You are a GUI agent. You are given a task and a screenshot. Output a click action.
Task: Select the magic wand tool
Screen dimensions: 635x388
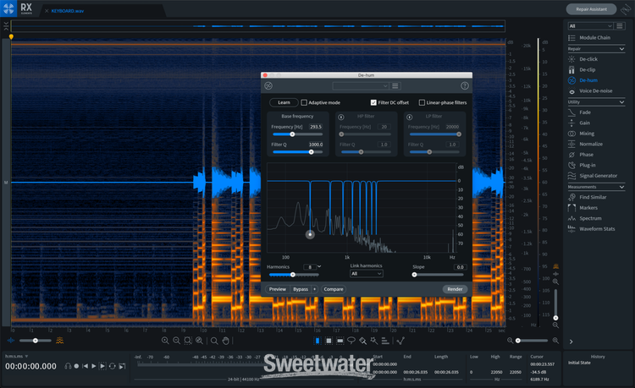(373, 341)
